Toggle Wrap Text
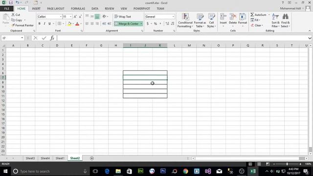 pos(123,17)
